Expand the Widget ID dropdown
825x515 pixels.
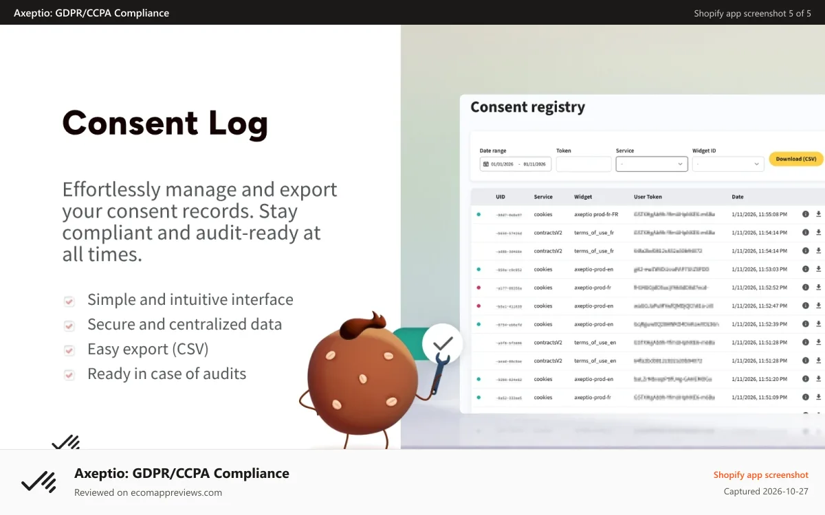[x=728, y=164]
